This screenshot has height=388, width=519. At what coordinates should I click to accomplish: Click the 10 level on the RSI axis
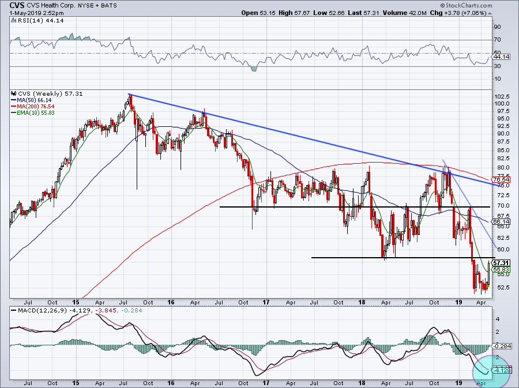pyautogui.click(x=498, y=79)
